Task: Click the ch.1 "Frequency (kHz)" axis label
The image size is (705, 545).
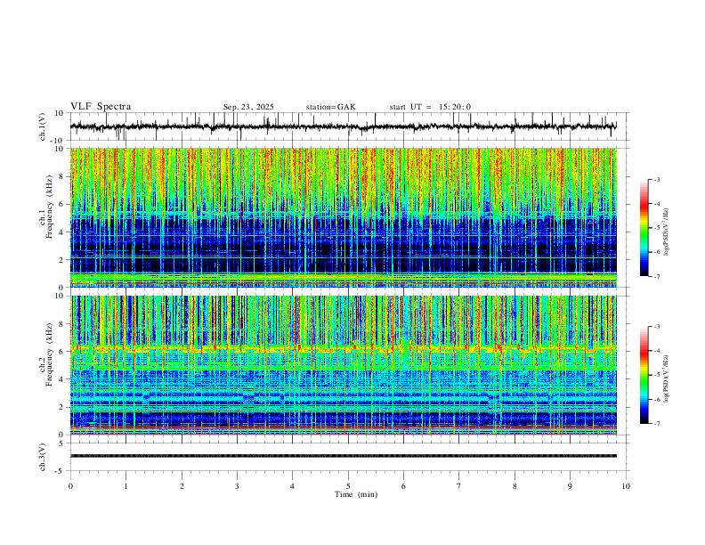Action: 49,207
